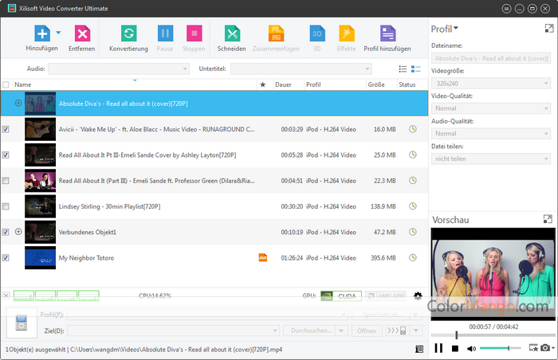Click the Lindsey Stirling status clock icon

(x=413, y=206)
